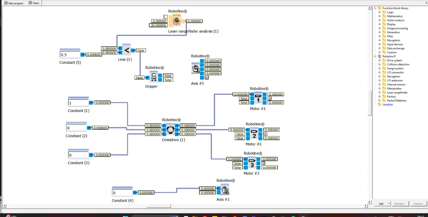Expand the Drive system folder
Viewport: 428px width, 217px height.
click(379, 61)
